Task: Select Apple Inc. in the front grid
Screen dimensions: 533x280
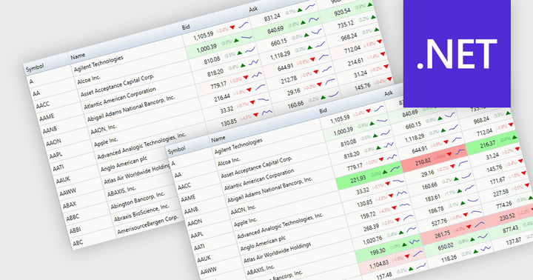Action: click(x=246, y=221)
